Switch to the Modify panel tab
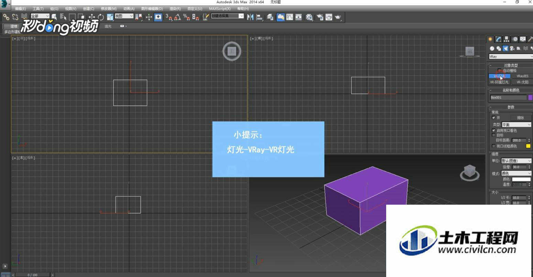The image size is (533, 277). tap(498, 39)
